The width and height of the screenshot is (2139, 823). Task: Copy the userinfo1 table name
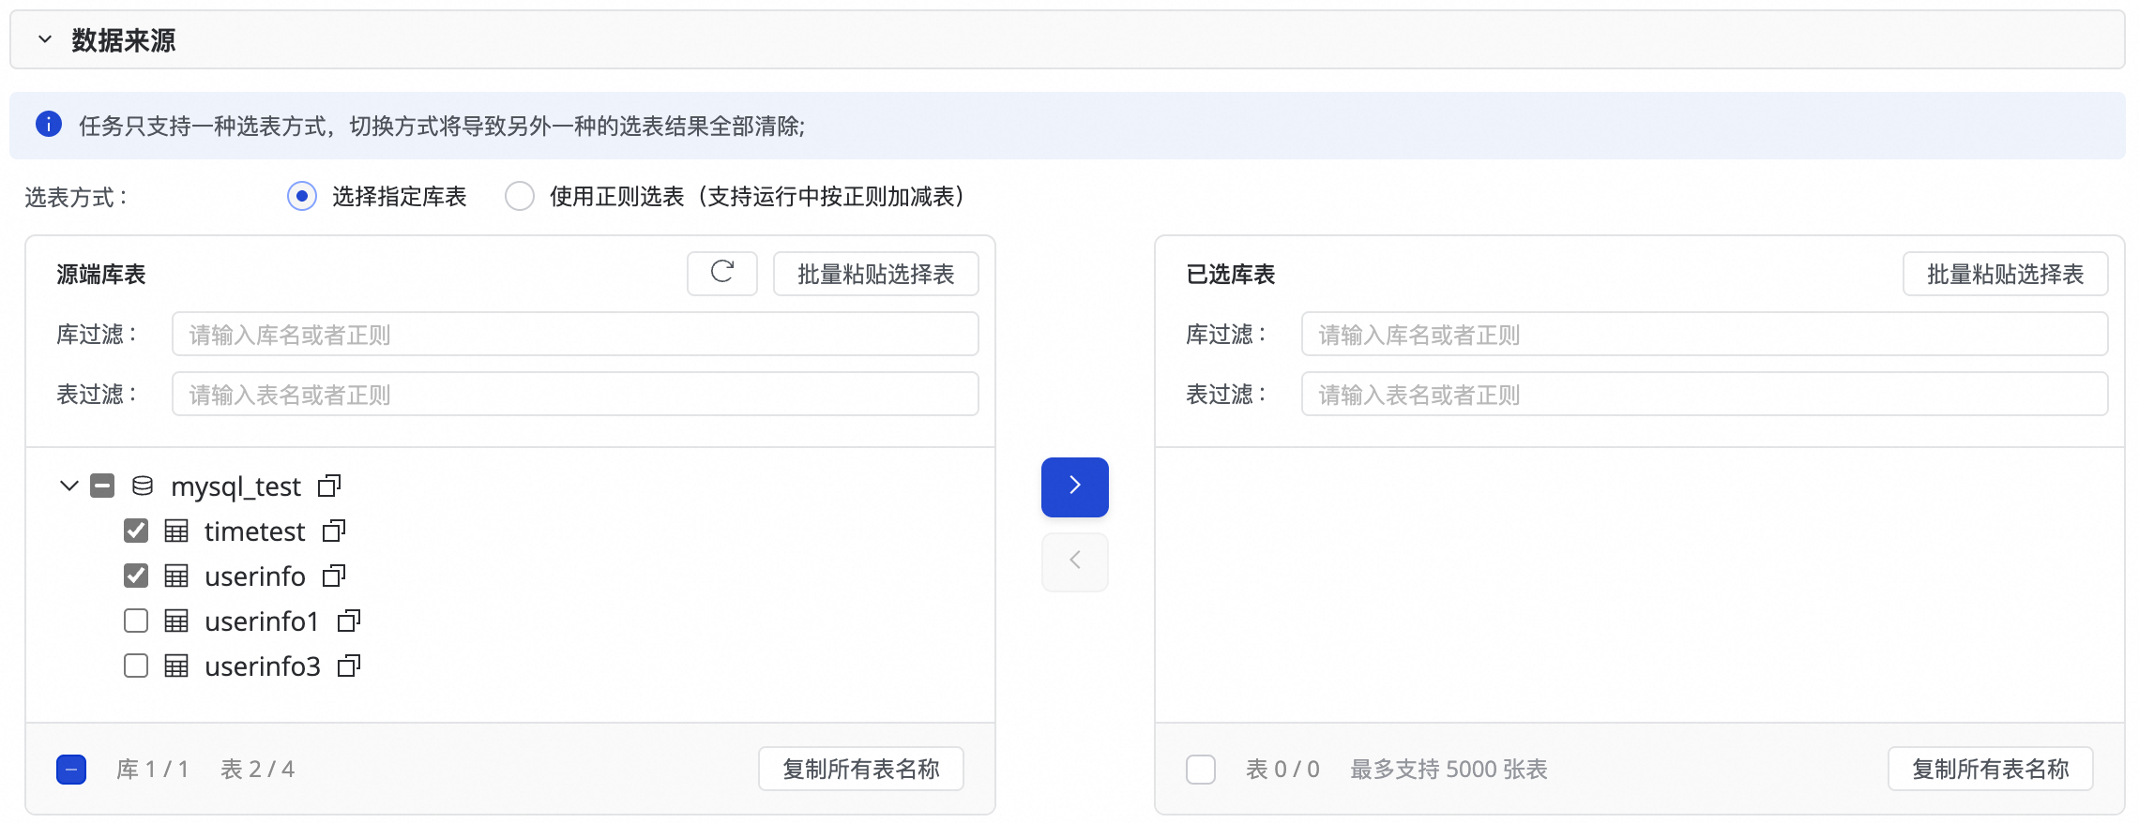(x=349, y=621)
